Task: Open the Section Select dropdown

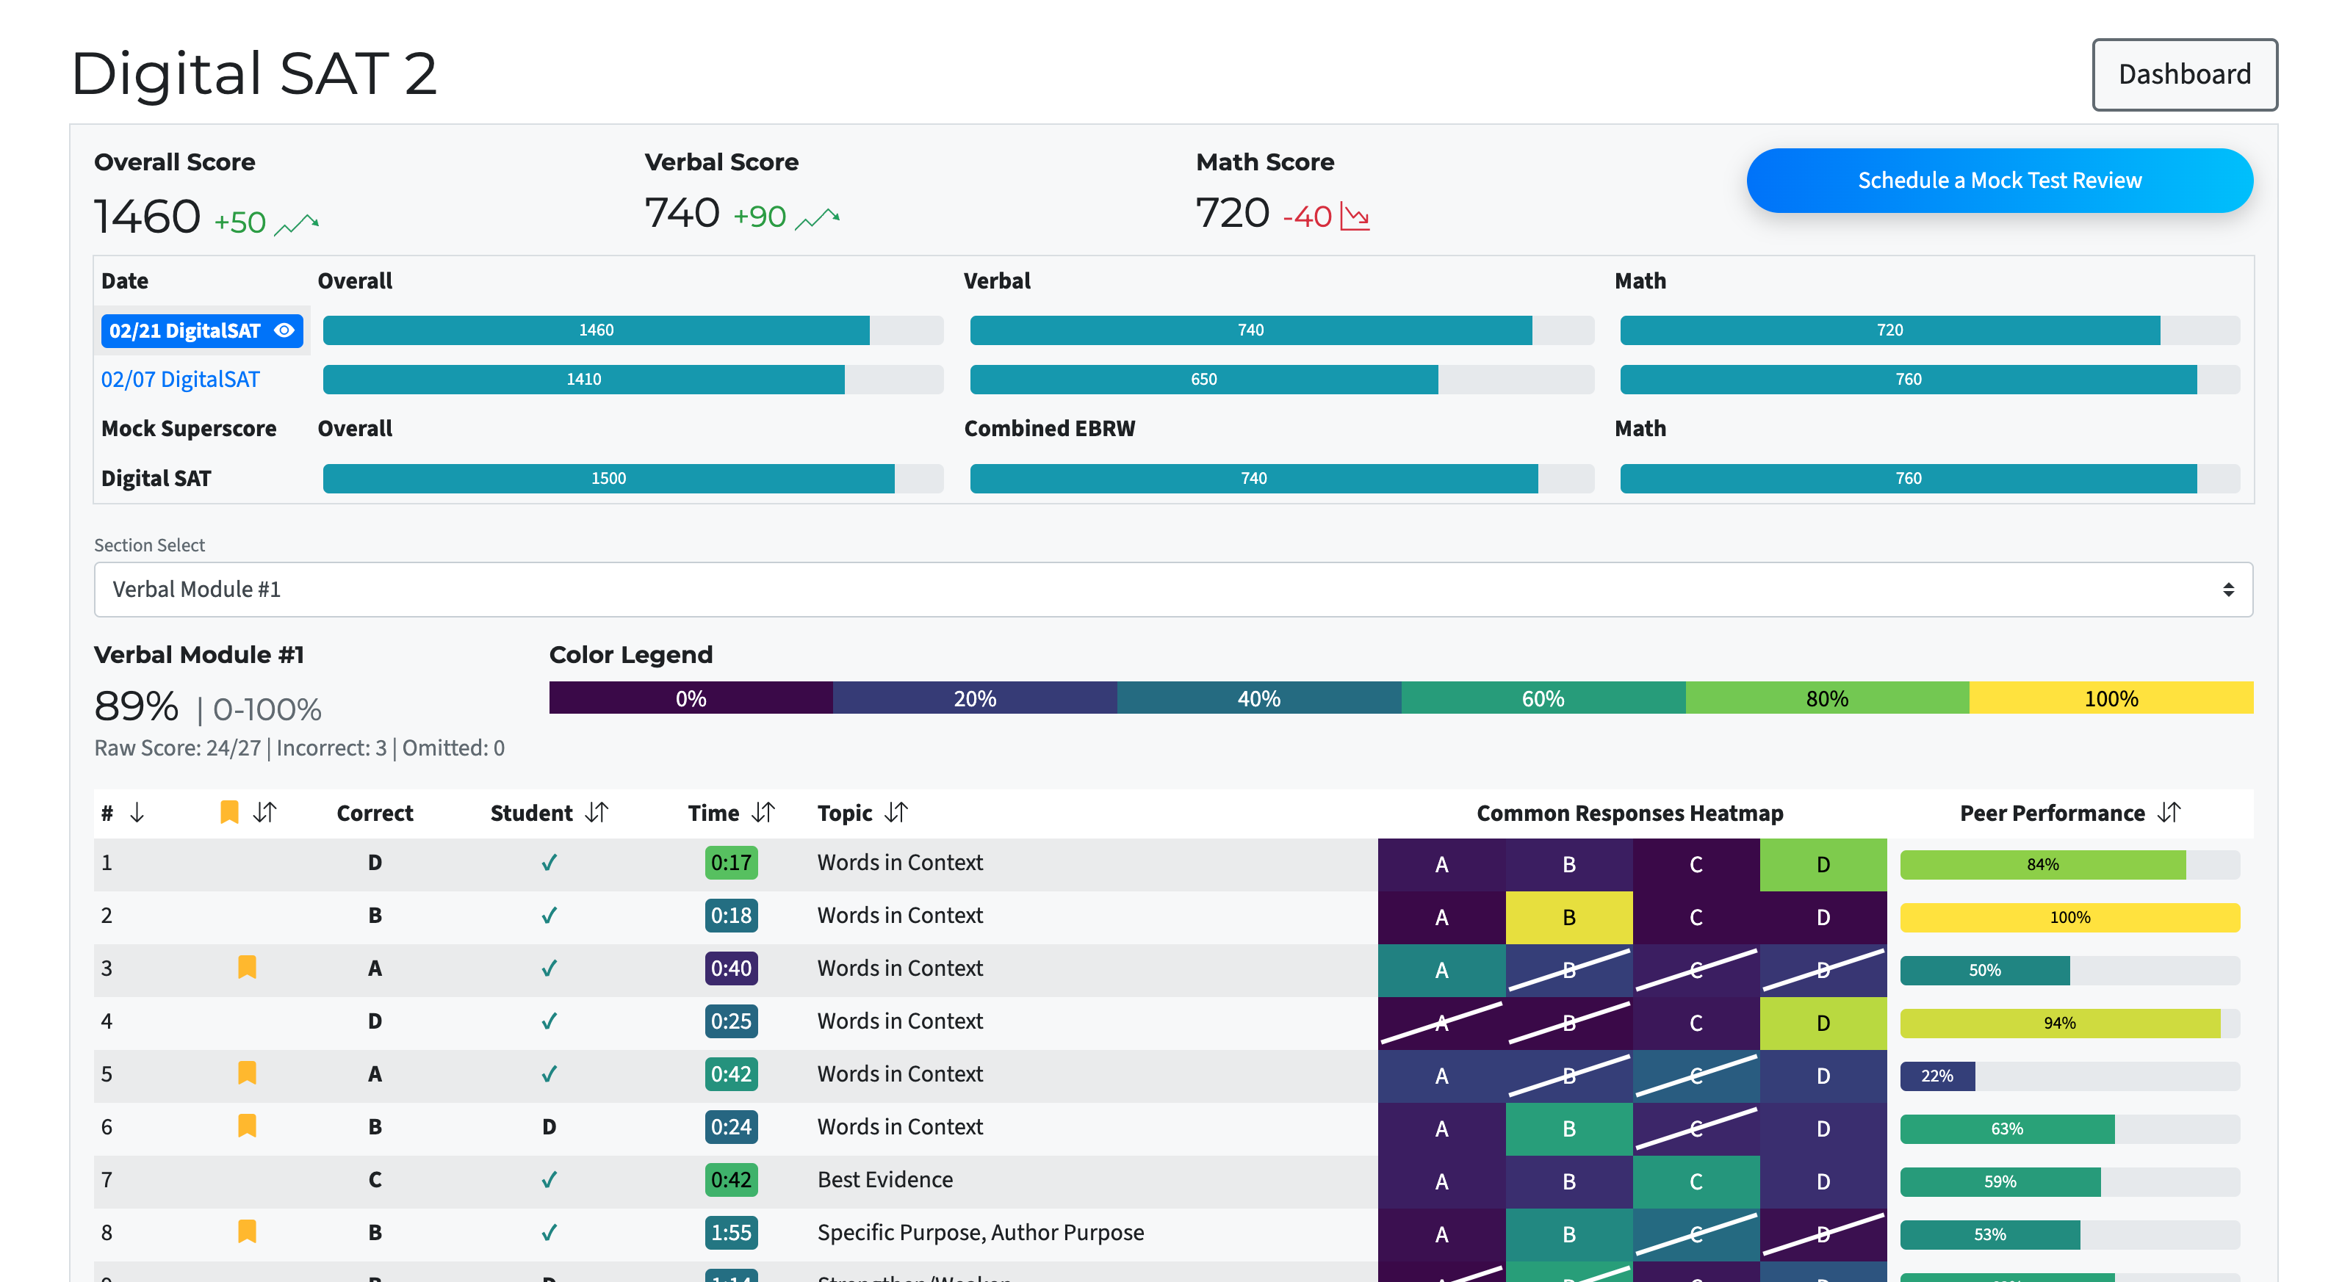Action: click(x=1171, y=590)
